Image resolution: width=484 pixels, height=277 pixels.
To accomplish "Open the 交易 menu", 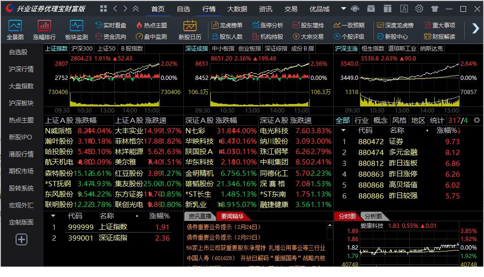I will click(x=291, y=9).
